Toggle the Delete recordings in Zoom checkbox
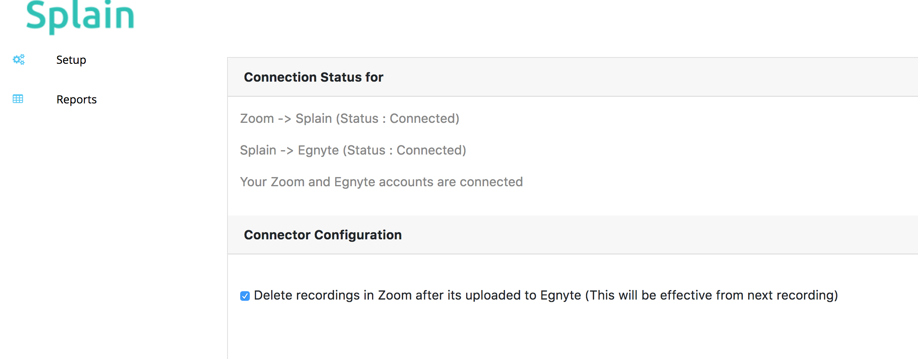 pos(245,296)
